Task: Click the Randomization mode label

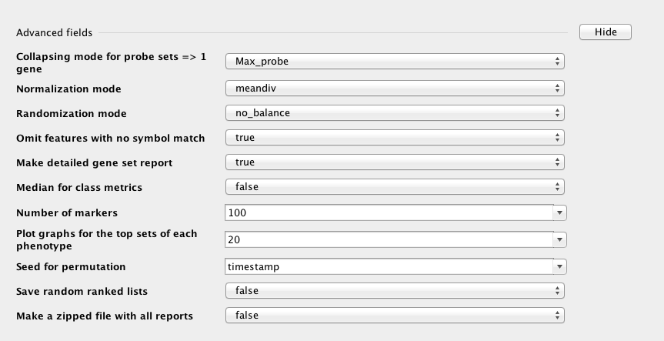Action: pyautogui.click(x=71, y=114)
